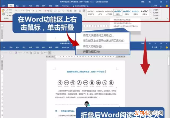Apply the 标题 3 style
Screen dimensions: 170x118
(136, 12)
